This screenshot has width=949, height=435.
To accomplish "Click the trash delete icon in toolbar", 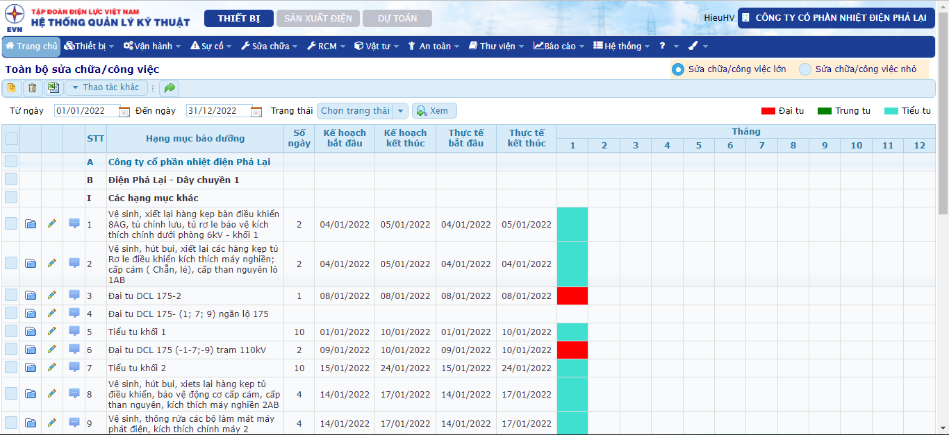I will click(x=33, y=88).
